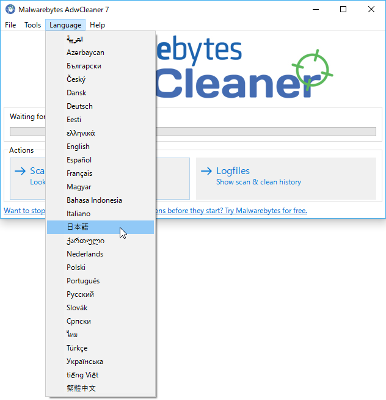Image resolution: width=386 pixels, height=400 pixels.
Task: Set language to Italiano
Action: tap(101, 214)
